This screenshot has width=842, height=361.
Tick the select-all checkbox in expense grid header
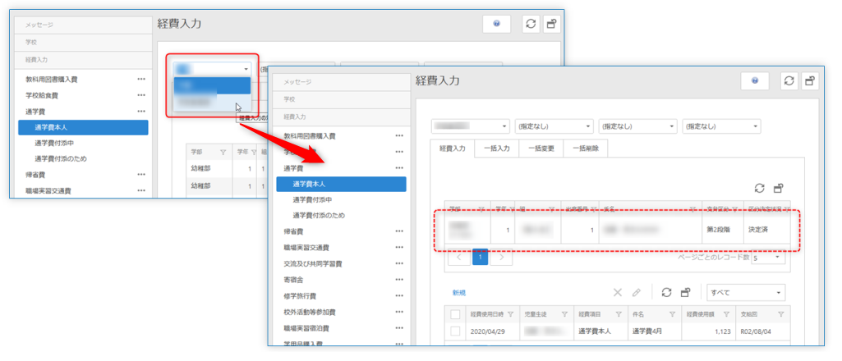tap(455, 314)
